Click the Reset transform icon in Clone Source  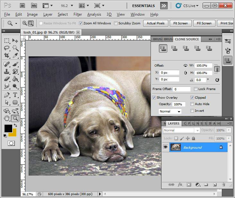tap(217, 80)
